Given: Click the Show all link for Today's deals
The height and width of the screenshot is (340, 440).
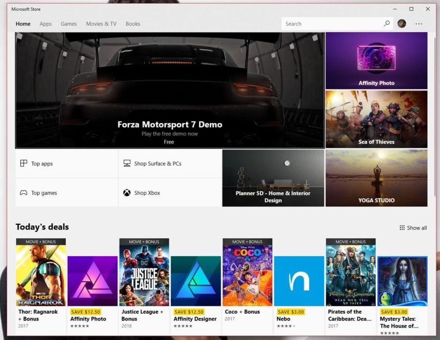Looking at the screenshot, I should tap(413, 228).
